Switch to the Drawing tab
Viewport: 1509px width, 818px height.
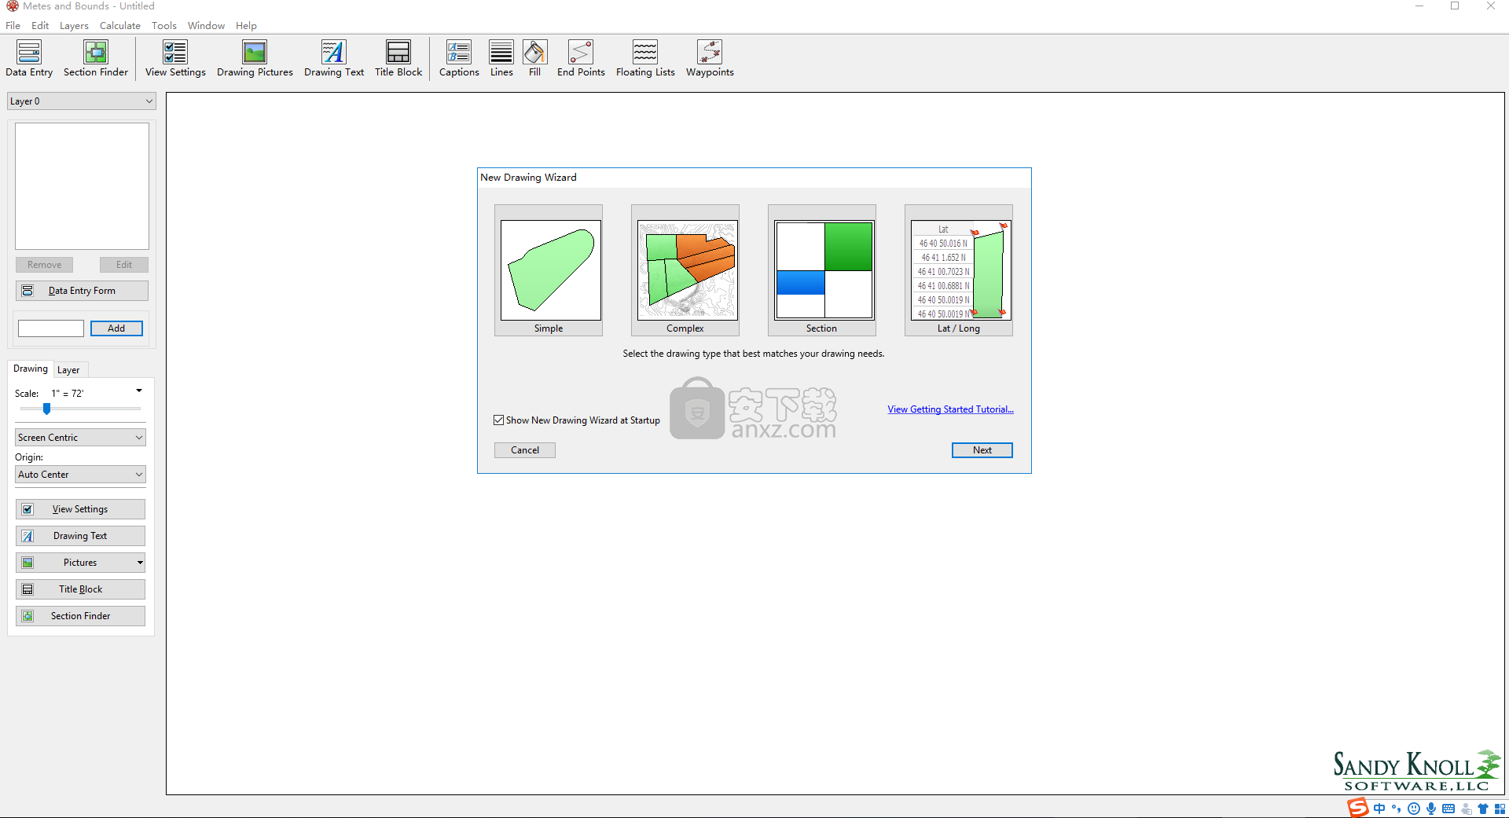(x=31, y=369)
